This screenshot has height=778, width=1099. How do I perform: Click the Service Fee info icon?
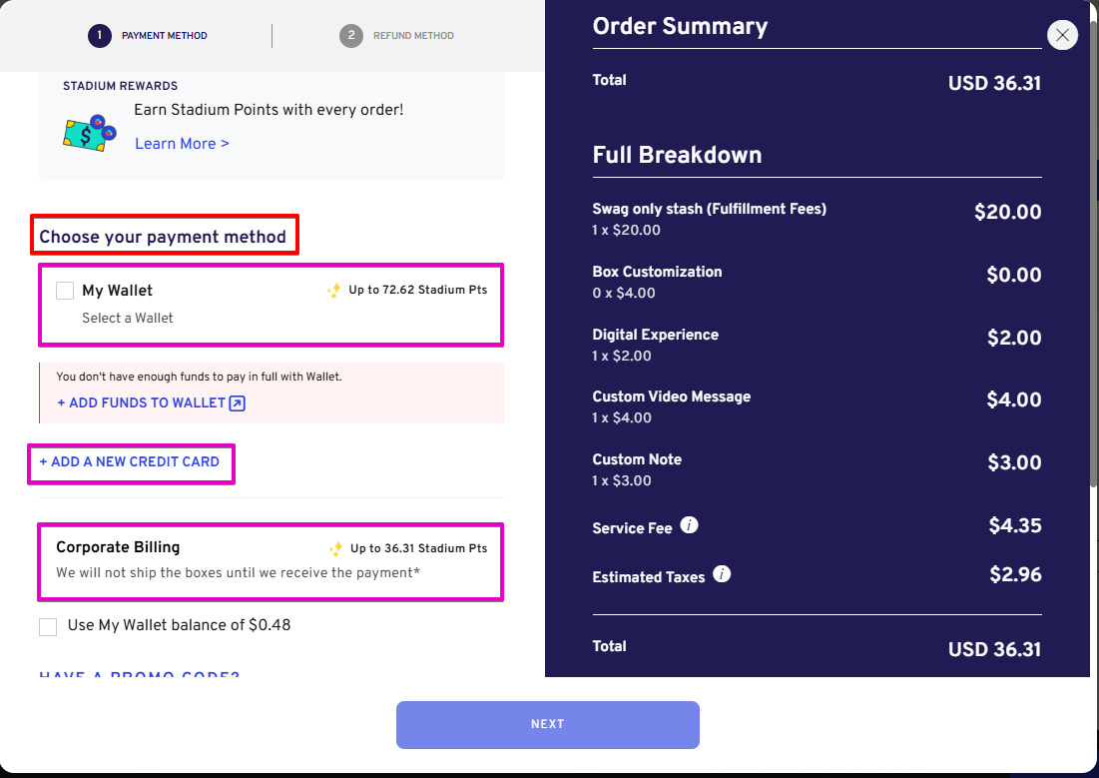(689, 525)
